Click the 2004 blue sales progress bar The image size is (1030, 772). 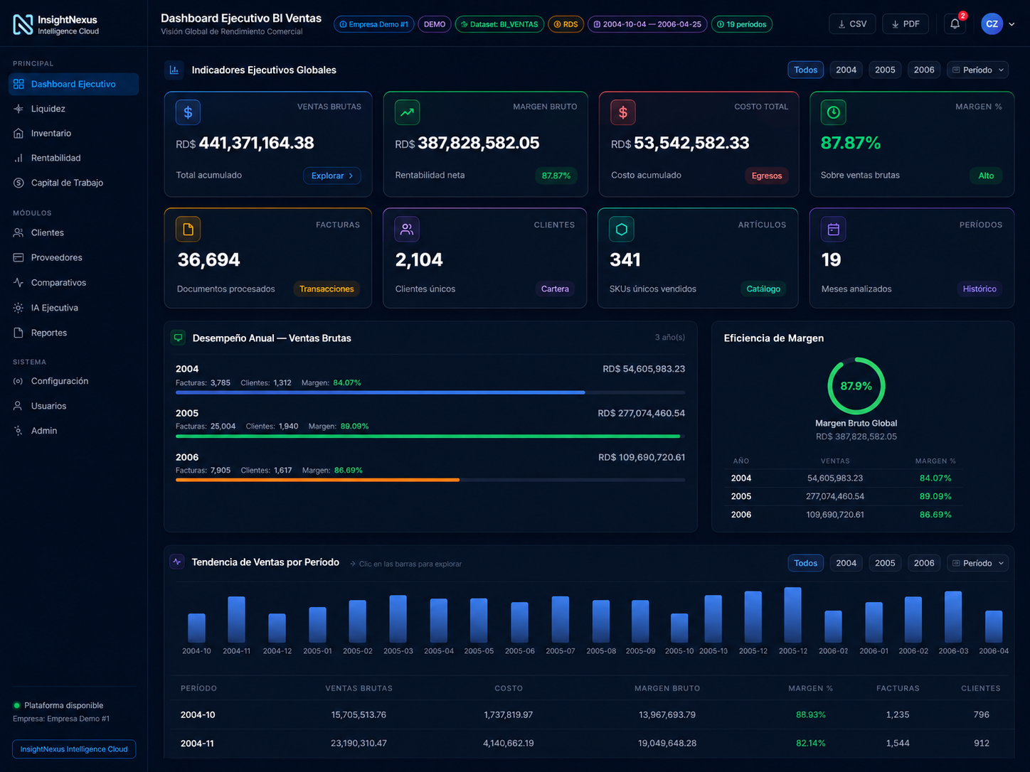pyautogui.click(x=381, y=392)
